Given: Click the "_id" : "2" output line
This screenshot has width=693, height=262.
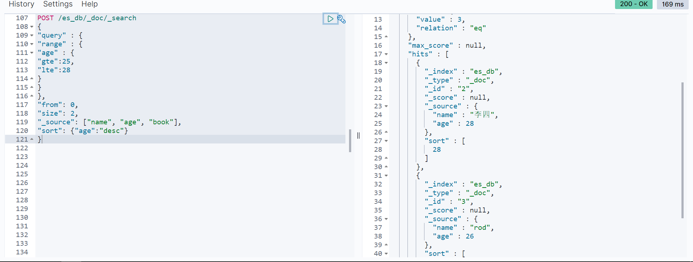Looking at the screenshot, I should 449,89.
